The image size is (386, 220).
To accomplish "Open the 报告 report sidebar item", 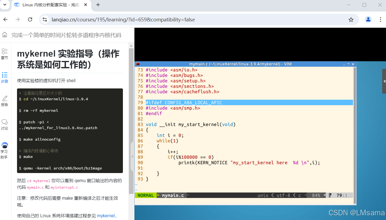I will (x=4, y=101).
